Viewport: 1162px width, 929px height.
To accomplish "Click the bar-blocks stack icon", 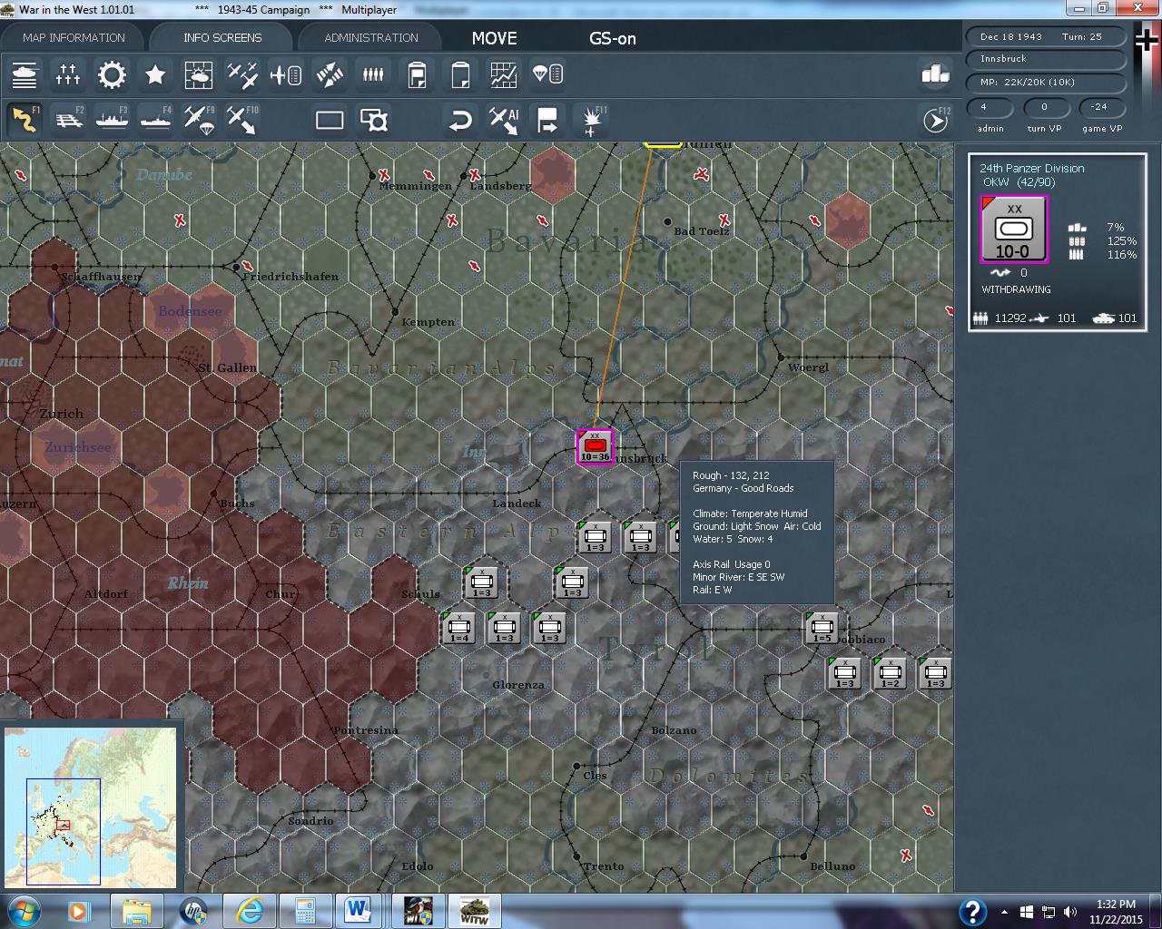I will click(935, 74).
